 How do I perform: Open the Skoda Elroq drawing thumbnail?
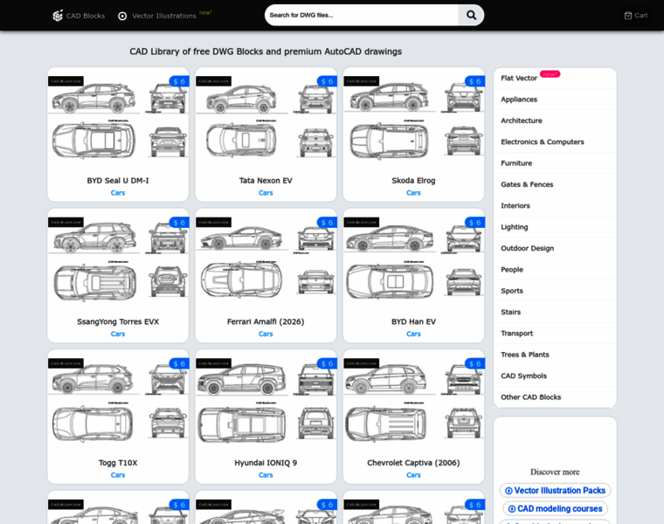coord(414,119)
